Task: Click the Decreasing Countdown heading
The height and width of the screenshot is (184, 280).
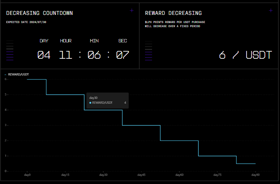Action: point(39,13)
